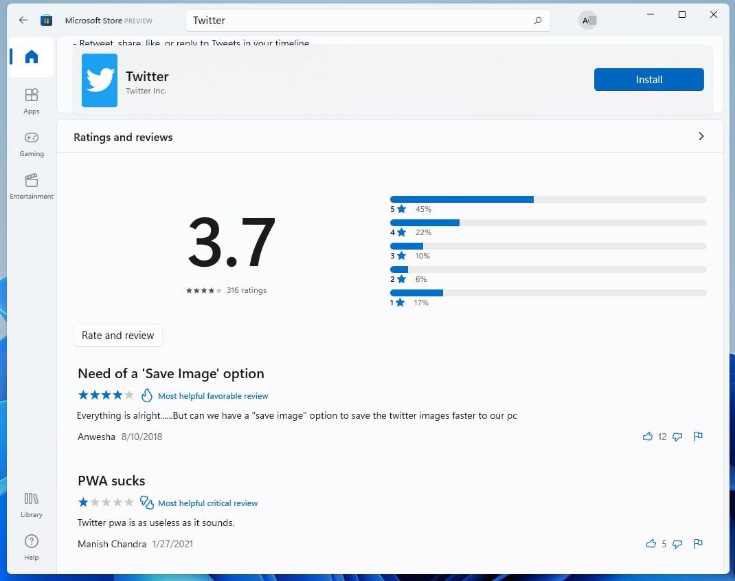735x581 pixels.
Task: Click the Twitter app logo
Action: coord(100,80)
